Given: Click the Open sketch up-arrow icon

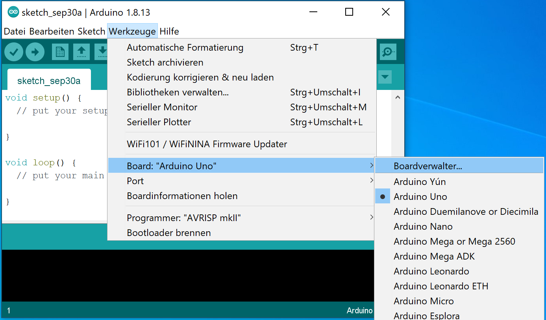Looking at the screenshot, I should [81, 52].
